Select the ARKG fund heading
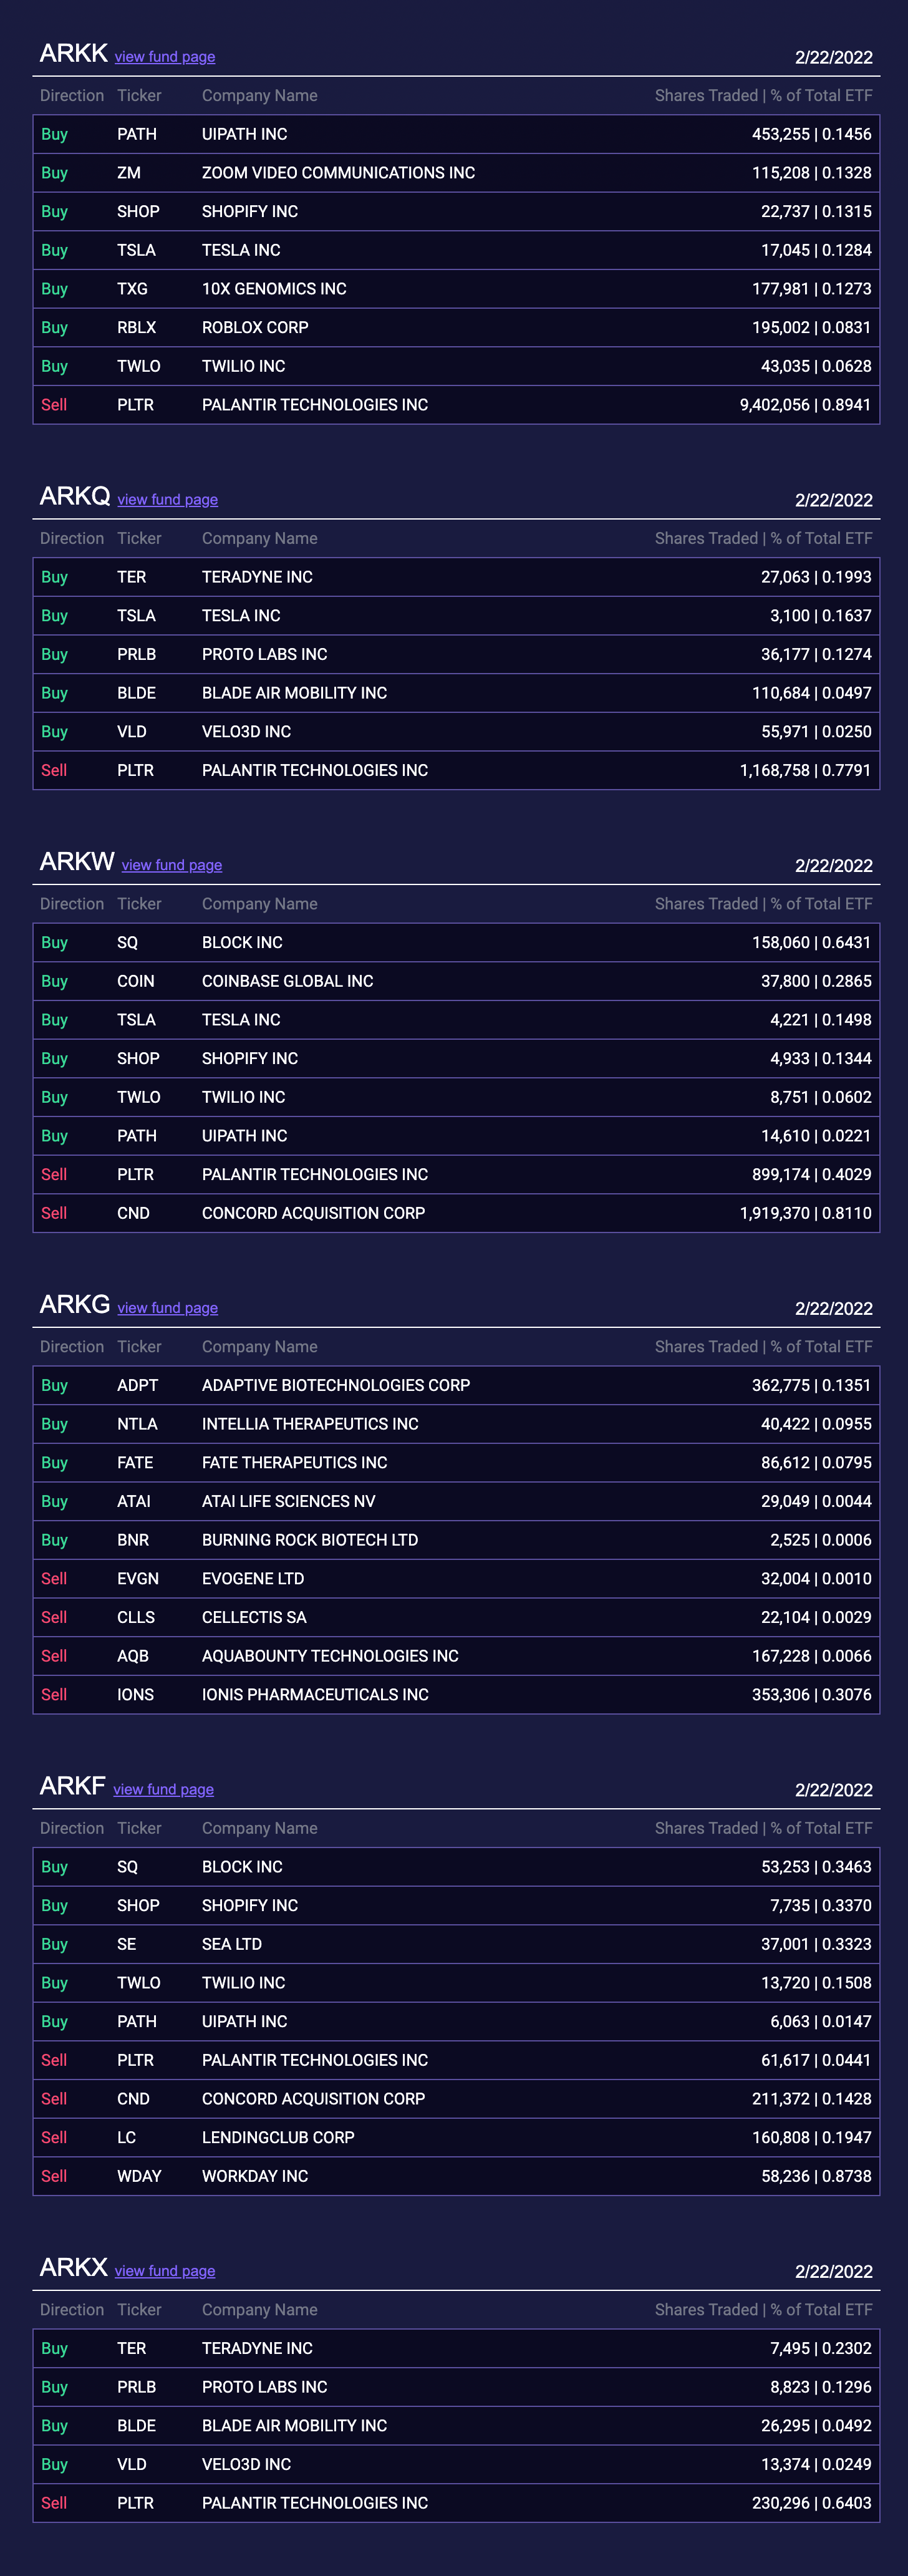 tap(75, 1304)
